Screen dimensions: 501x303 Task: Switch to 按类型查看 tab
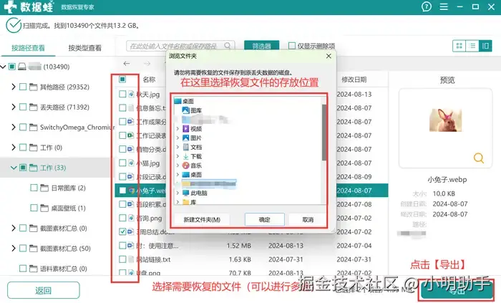point(84,48)
